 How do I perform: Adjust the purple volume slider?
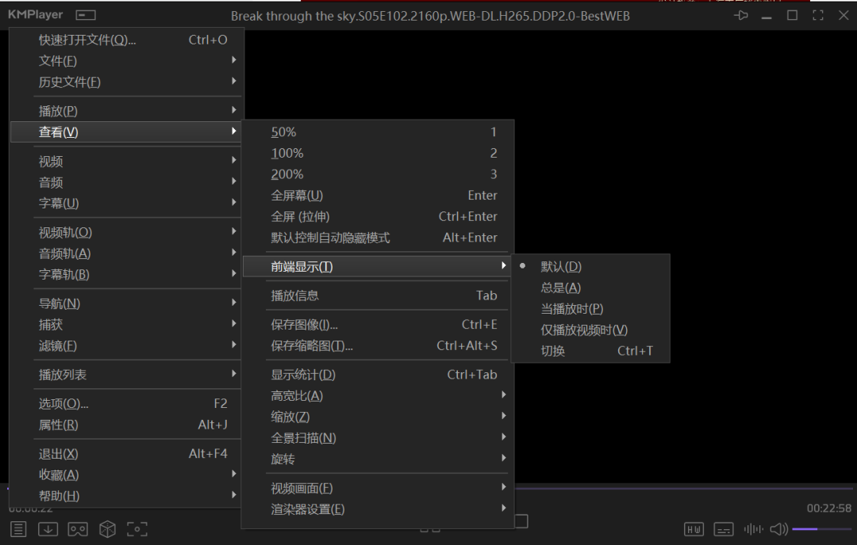point(822,528)
